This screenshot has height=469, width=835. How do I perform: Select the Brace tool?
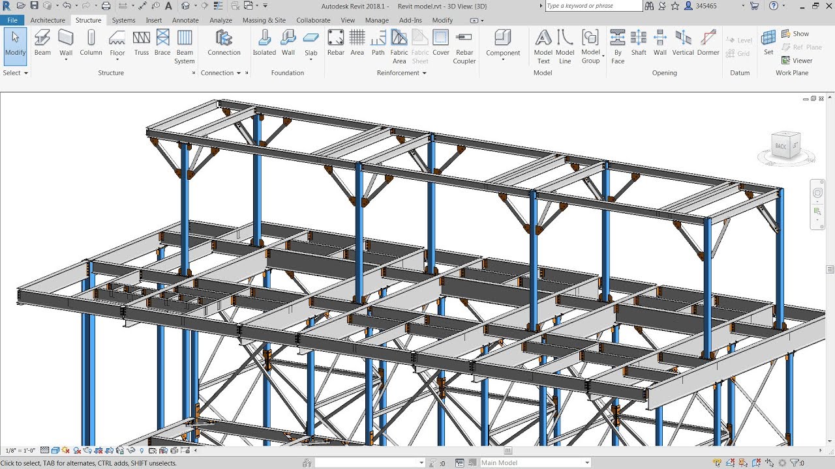tap(162, 44)
